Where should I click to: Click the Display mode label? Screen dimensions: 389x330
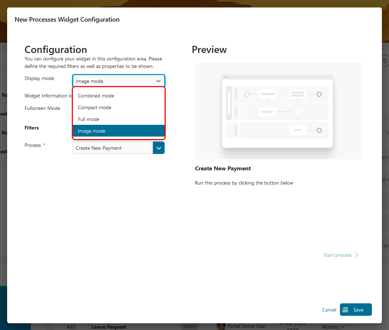tap(39, 78)
